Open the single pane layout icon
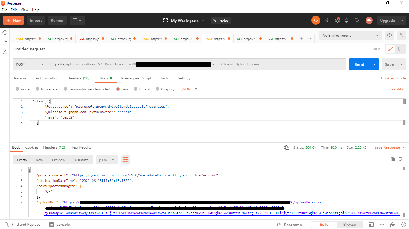This screenshot has height=229, width=409. (371, 225)
